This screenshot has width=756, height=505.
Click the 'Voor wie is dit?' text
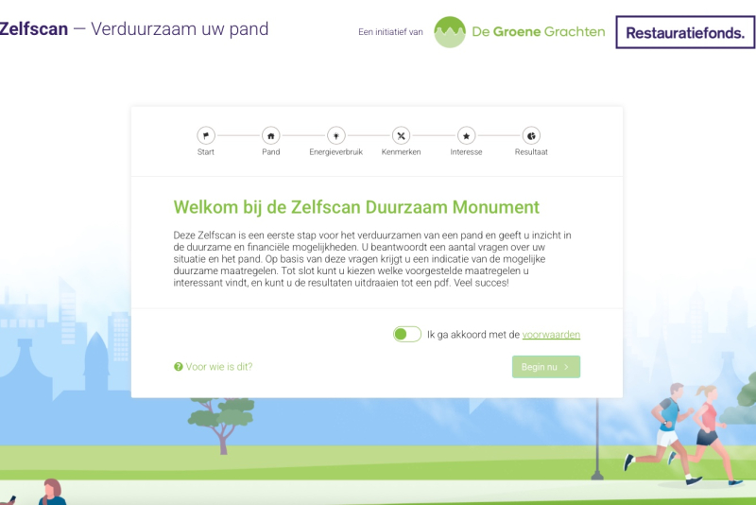[x=219, y=367]
